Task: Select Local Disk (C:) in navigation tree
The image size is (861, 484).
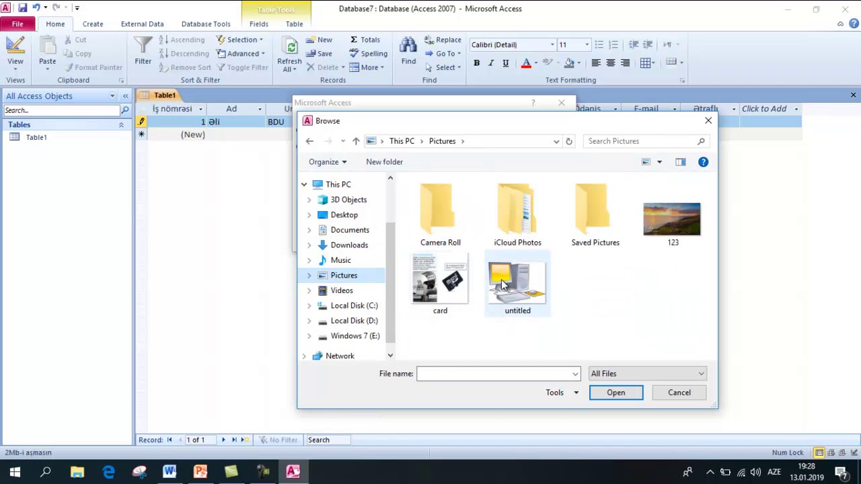Action: [x=354, y=306]
